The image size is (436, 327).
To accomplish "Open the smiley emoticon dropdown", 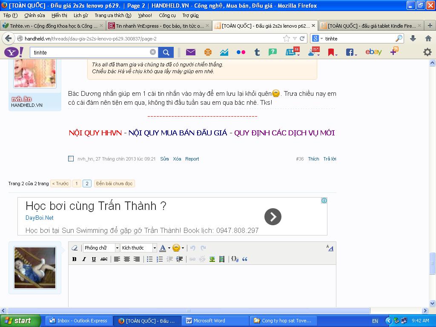I will pyautogui.click(x=178, y=248).
